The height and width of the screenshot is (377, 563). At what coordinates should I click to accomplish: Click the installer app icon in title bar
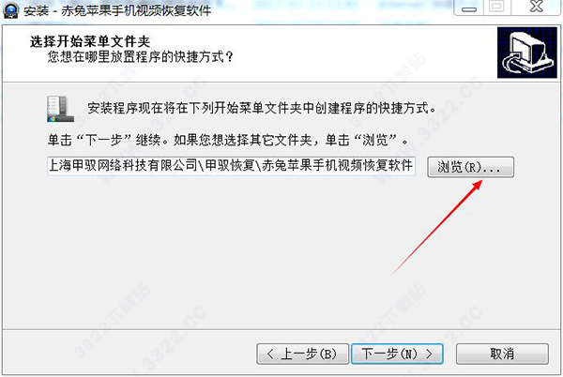[x=10, y=10]
